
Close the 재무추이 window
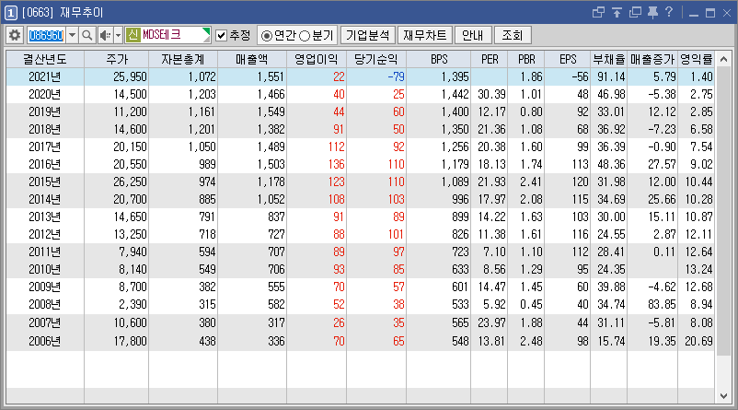pos(727,13)
